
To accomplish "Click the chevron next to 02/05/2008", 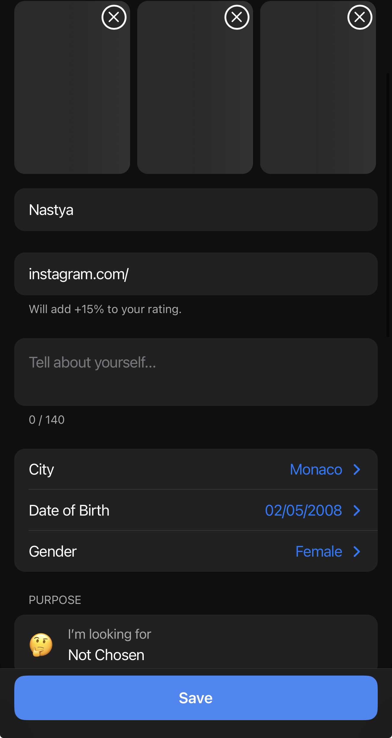I will point(357,510).
